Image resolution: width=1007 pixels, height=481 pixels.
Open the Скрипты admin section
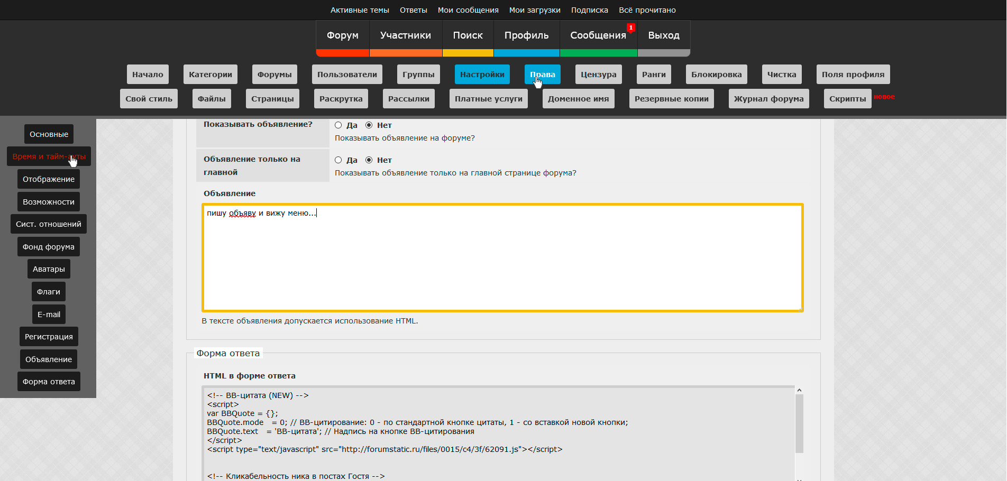click(x=847, y=99)
